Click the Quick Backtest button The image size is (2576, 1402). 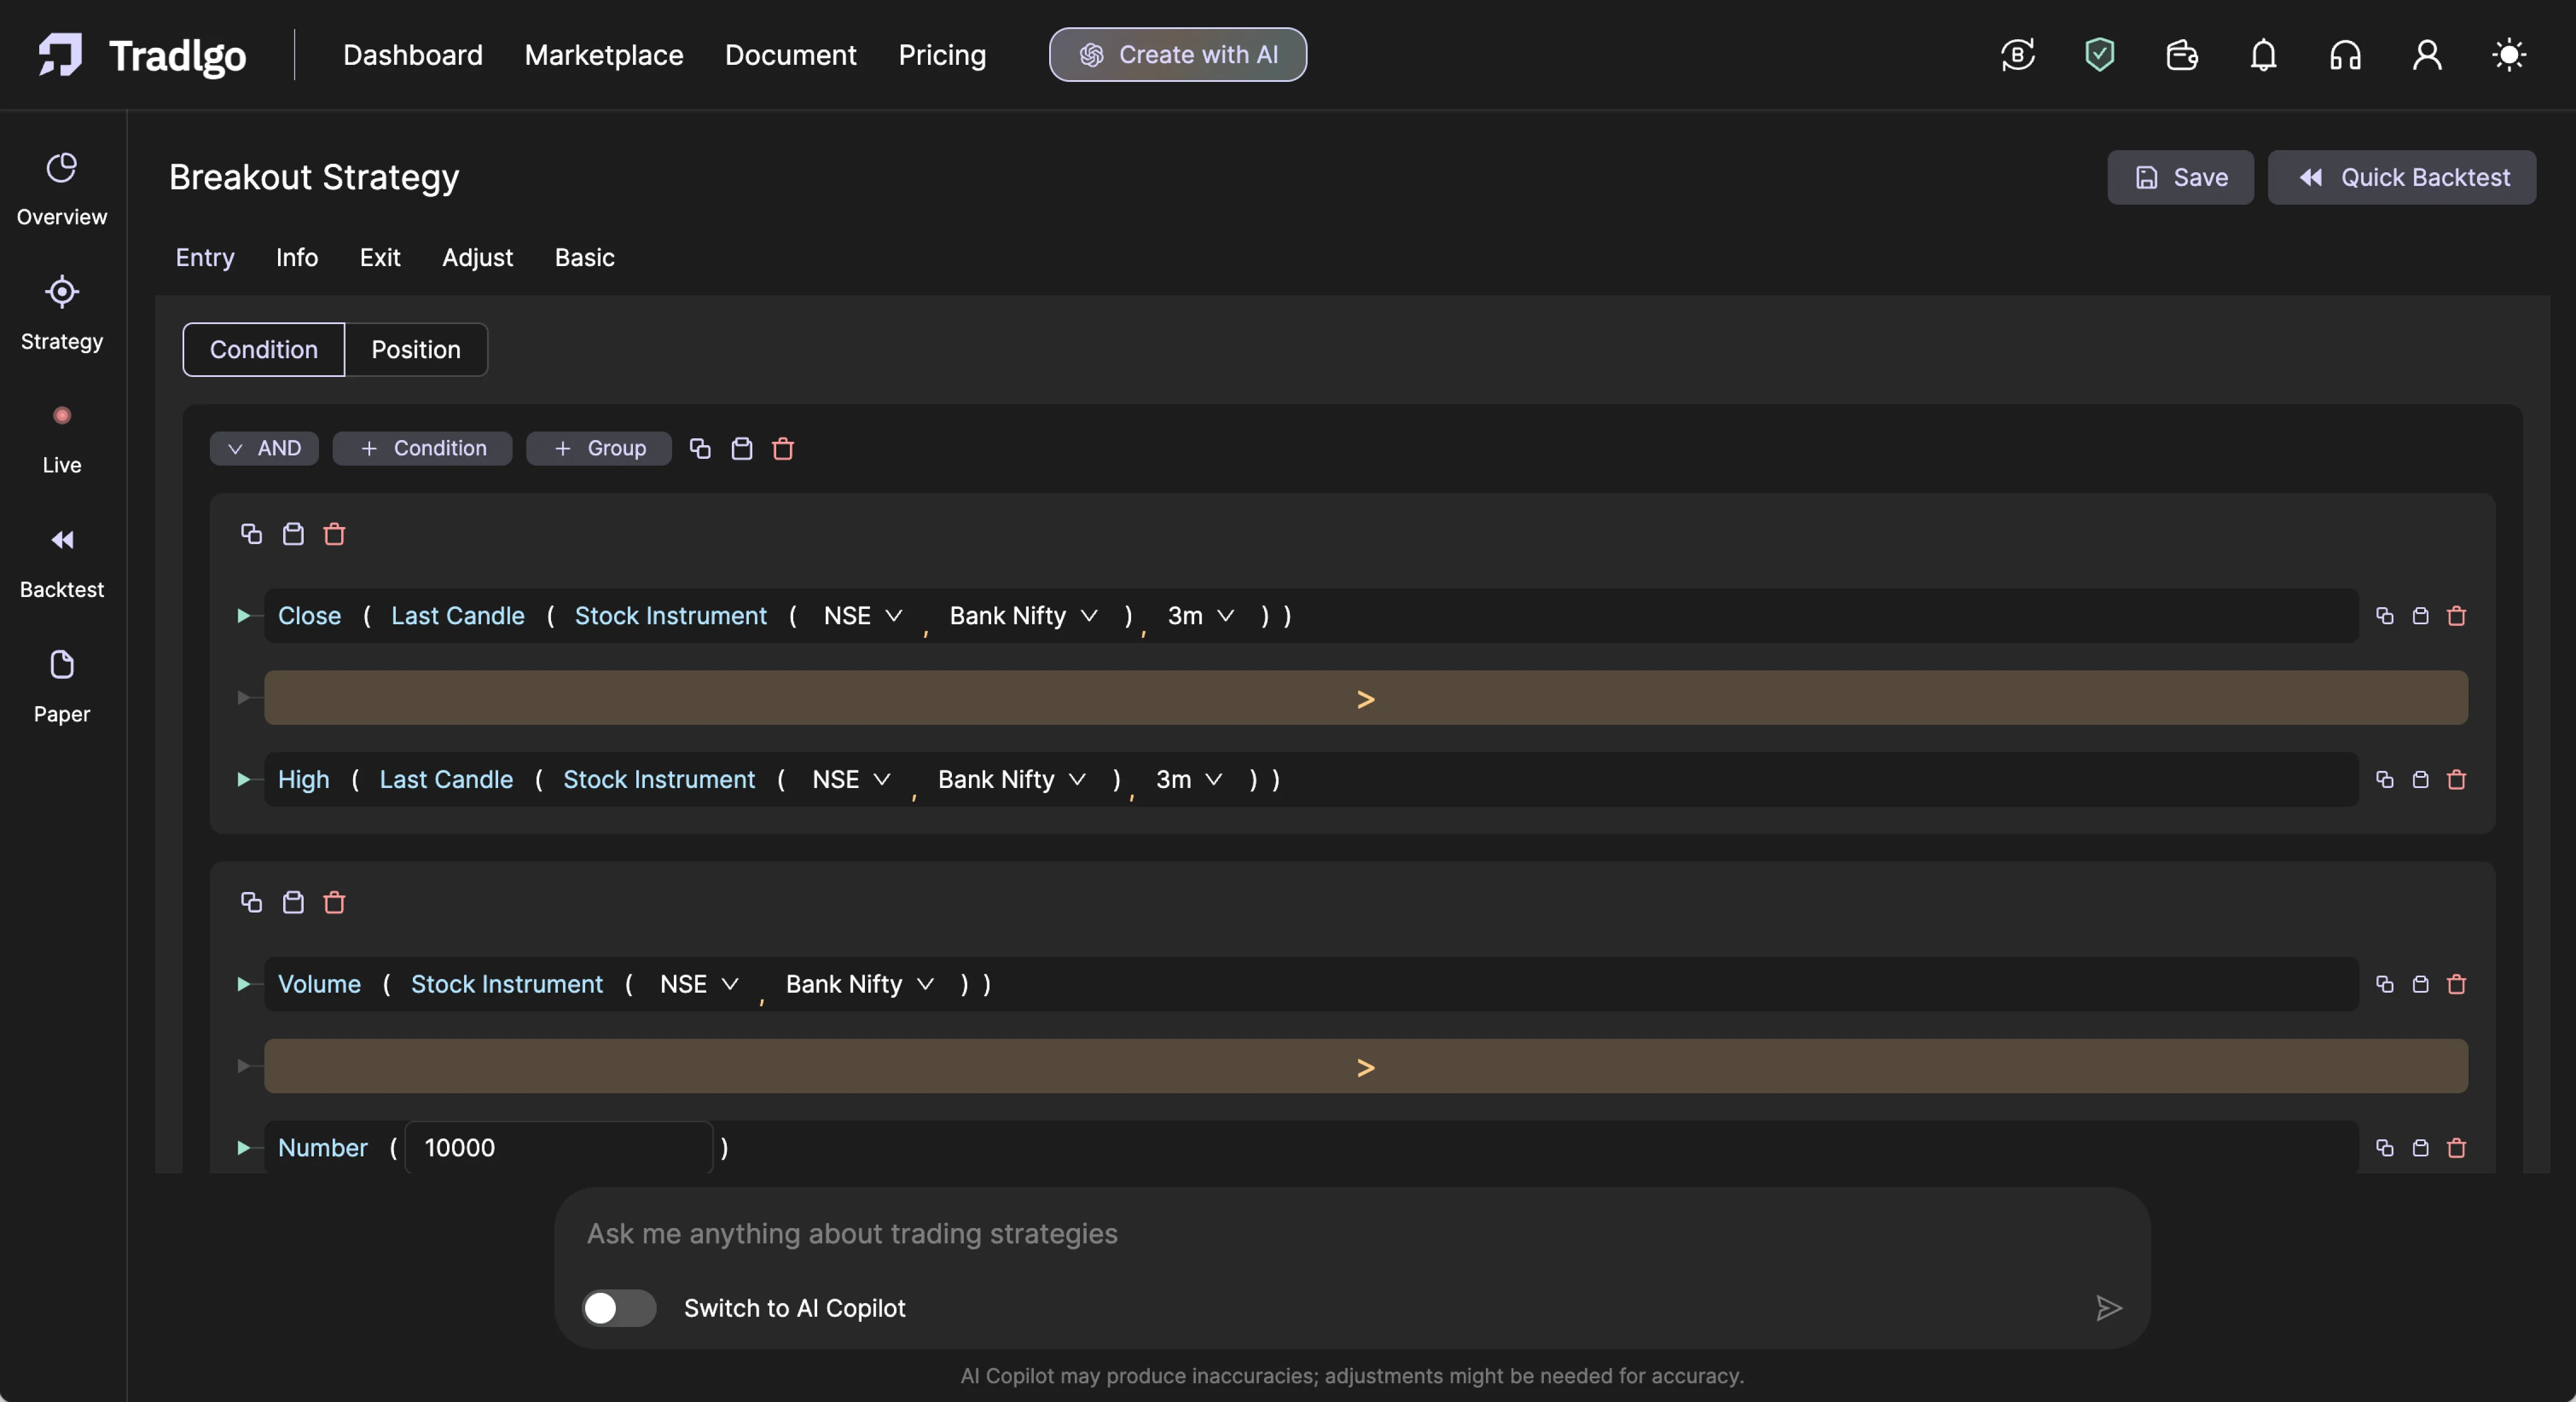click(2401, 177)
